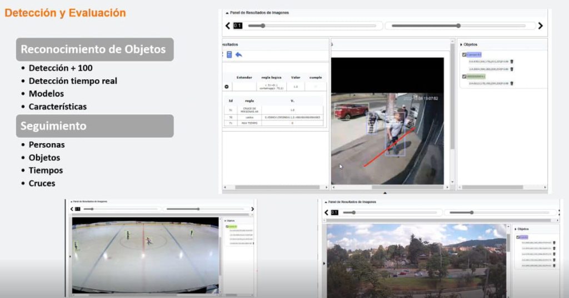The height and width of the screenshot is (298, 569).
Task: Delete detection under the green object label
Action: 512,83
